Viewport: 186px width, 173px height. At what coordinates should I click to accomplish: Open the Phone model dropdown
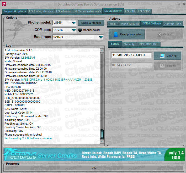coord(74,23)
